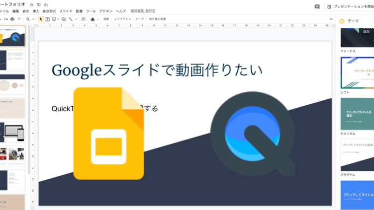Click the move-to-folder icon
This screenshot has height=210, width=374.
pyautogui.click(x=39, y=4)
